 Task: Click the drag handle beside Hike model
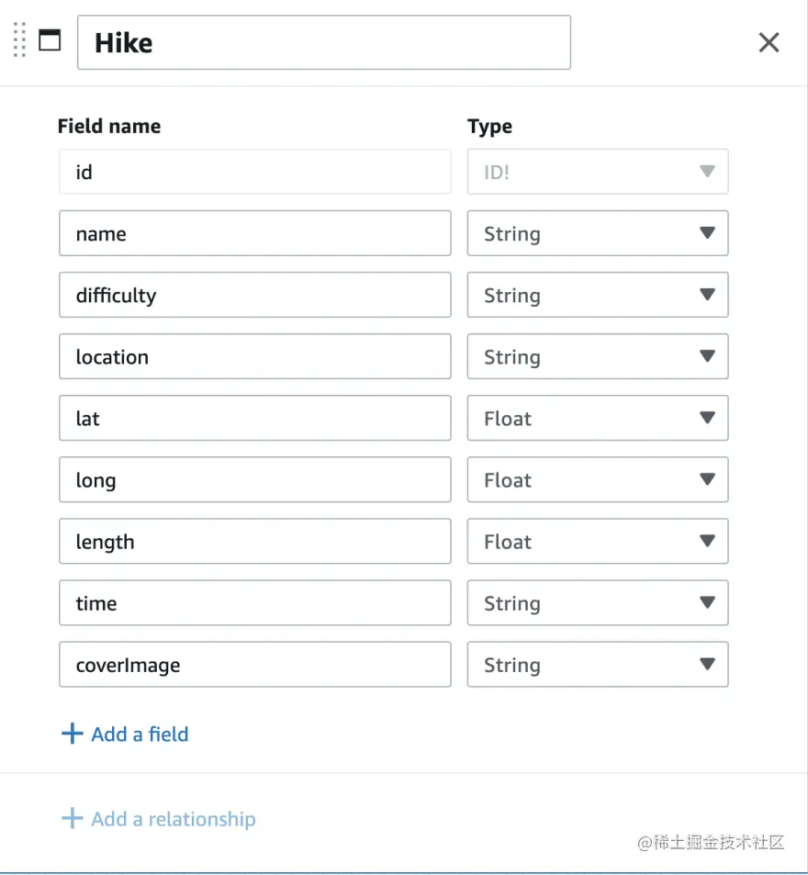[19, 41]
